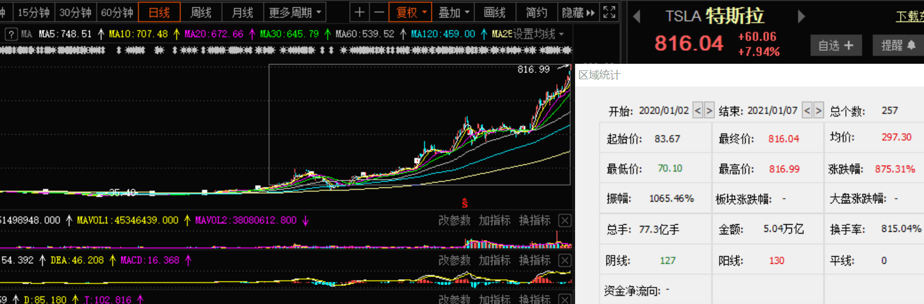Step the end date 2021/01/07 backward
This screenshot has height=304, width=924.
(x=807, y=110)
